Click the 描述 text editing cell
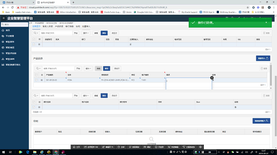This screenshot has height=155, width=277. coord(189,84)
